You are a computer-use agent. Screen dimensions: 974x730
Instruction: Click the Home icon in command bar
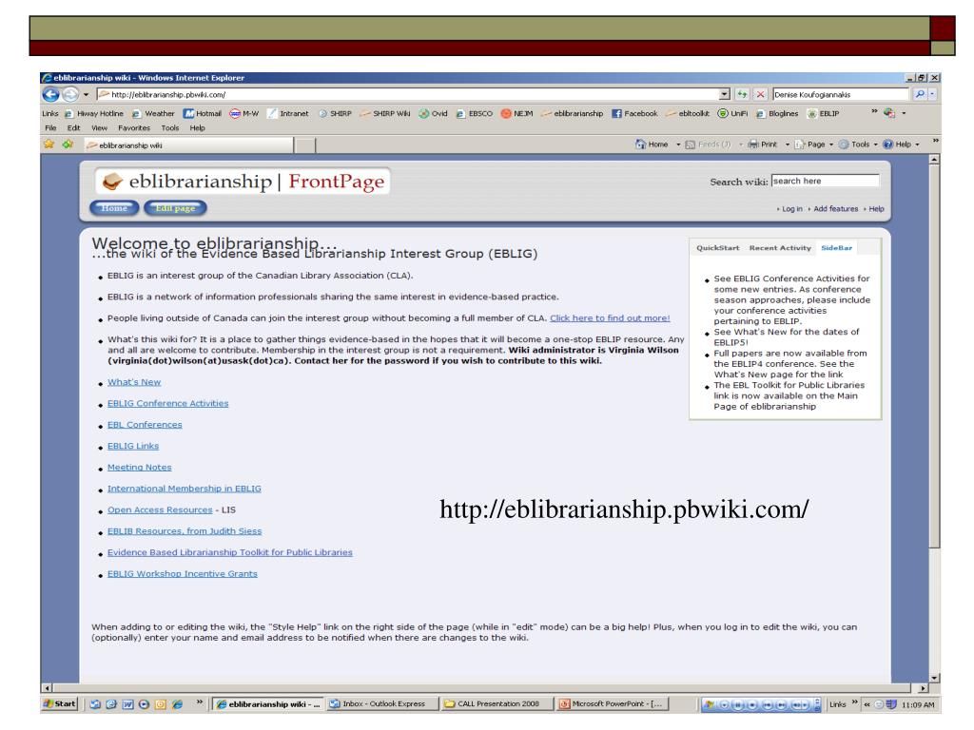click(x=641, y=144)
